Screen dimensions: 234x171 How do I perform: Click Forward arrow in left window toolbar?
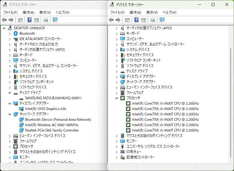(11, 20)
